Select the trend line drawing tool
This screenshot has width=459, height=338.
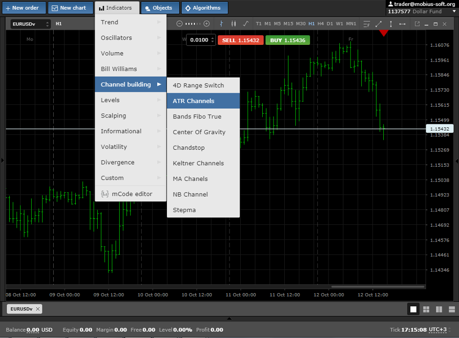(378, 24)
